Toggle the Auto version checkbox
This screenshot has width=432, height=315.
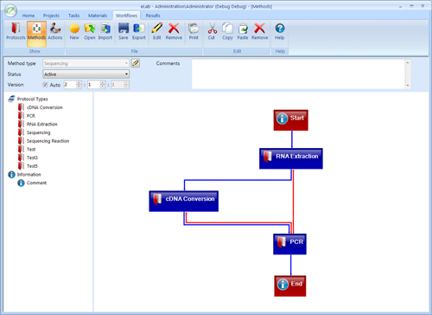45,85
